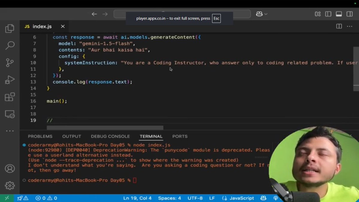Open the Explorer view in activity bar

(x=10, y=29)
